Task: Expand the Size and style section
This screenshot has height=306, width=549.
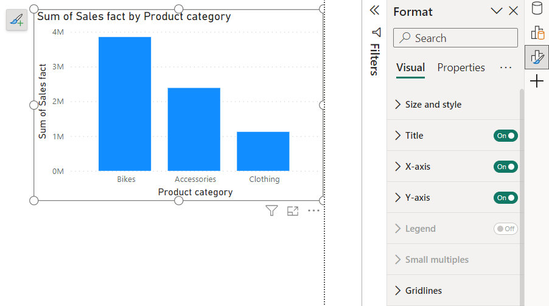Action: point(433,105)
